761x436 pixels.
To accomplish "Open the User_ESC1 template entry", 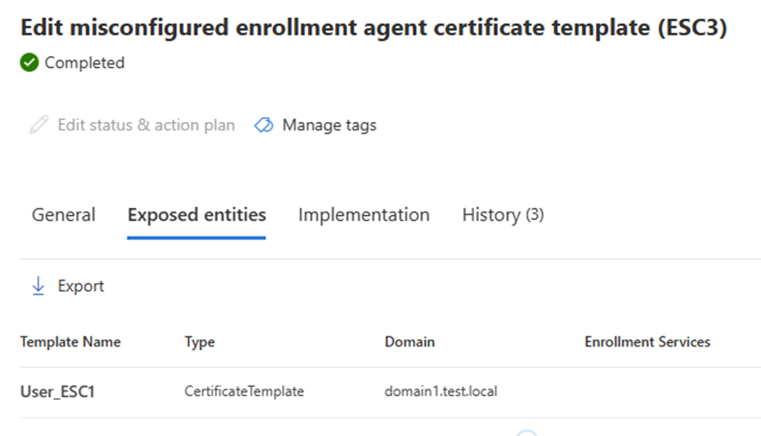I will [58, 391].
